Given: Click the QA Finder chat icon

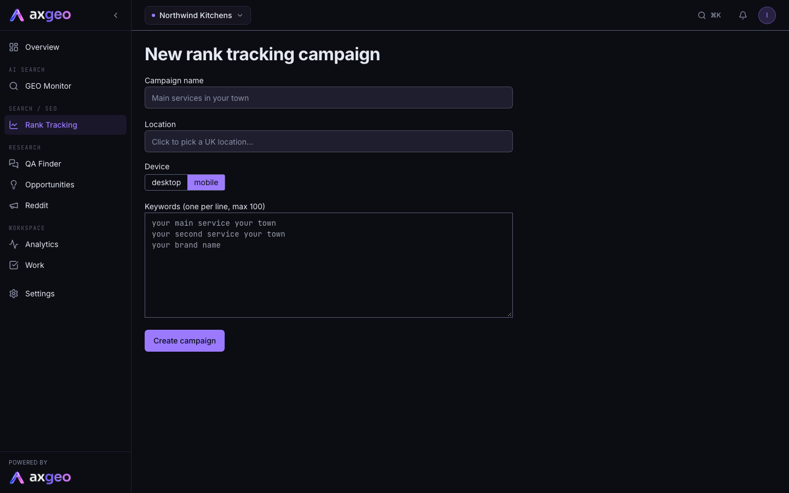Looking at the screenshot, I should [x=14, y=164].
